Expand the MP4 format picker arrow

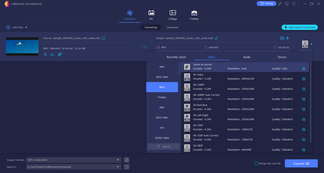point(311,44)
